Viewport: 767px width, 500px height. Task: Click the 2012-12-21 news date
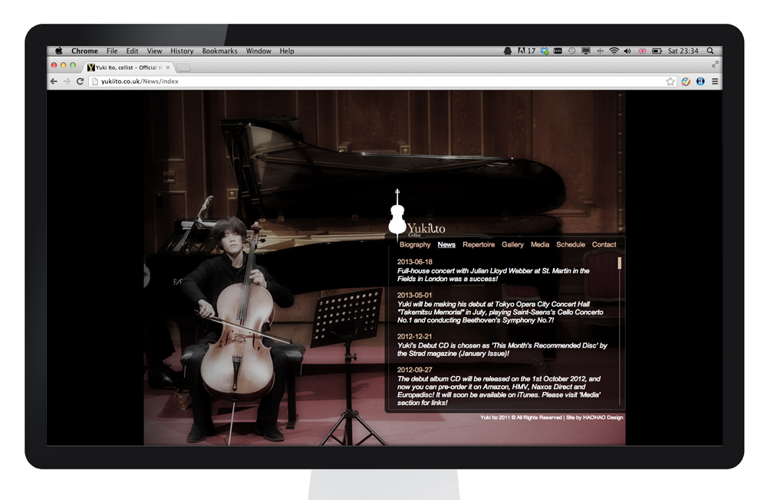pyautogui.click(x=414, y=337)
